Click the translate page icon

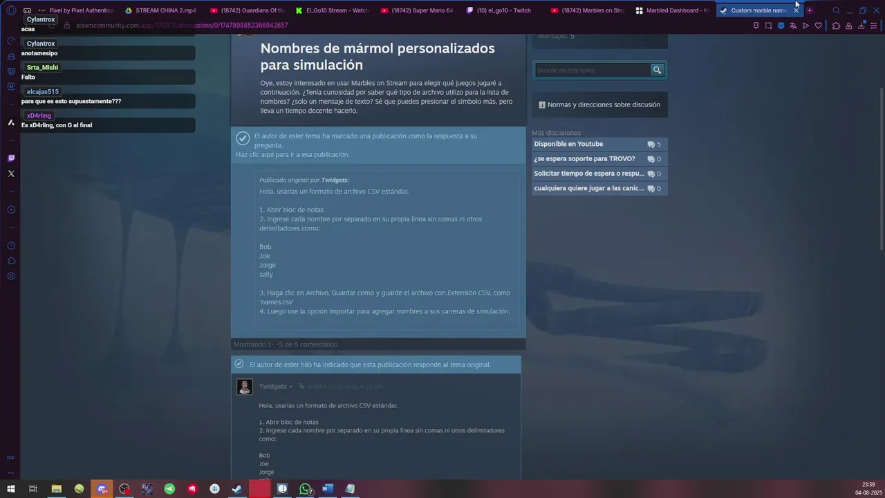[793, 26]
